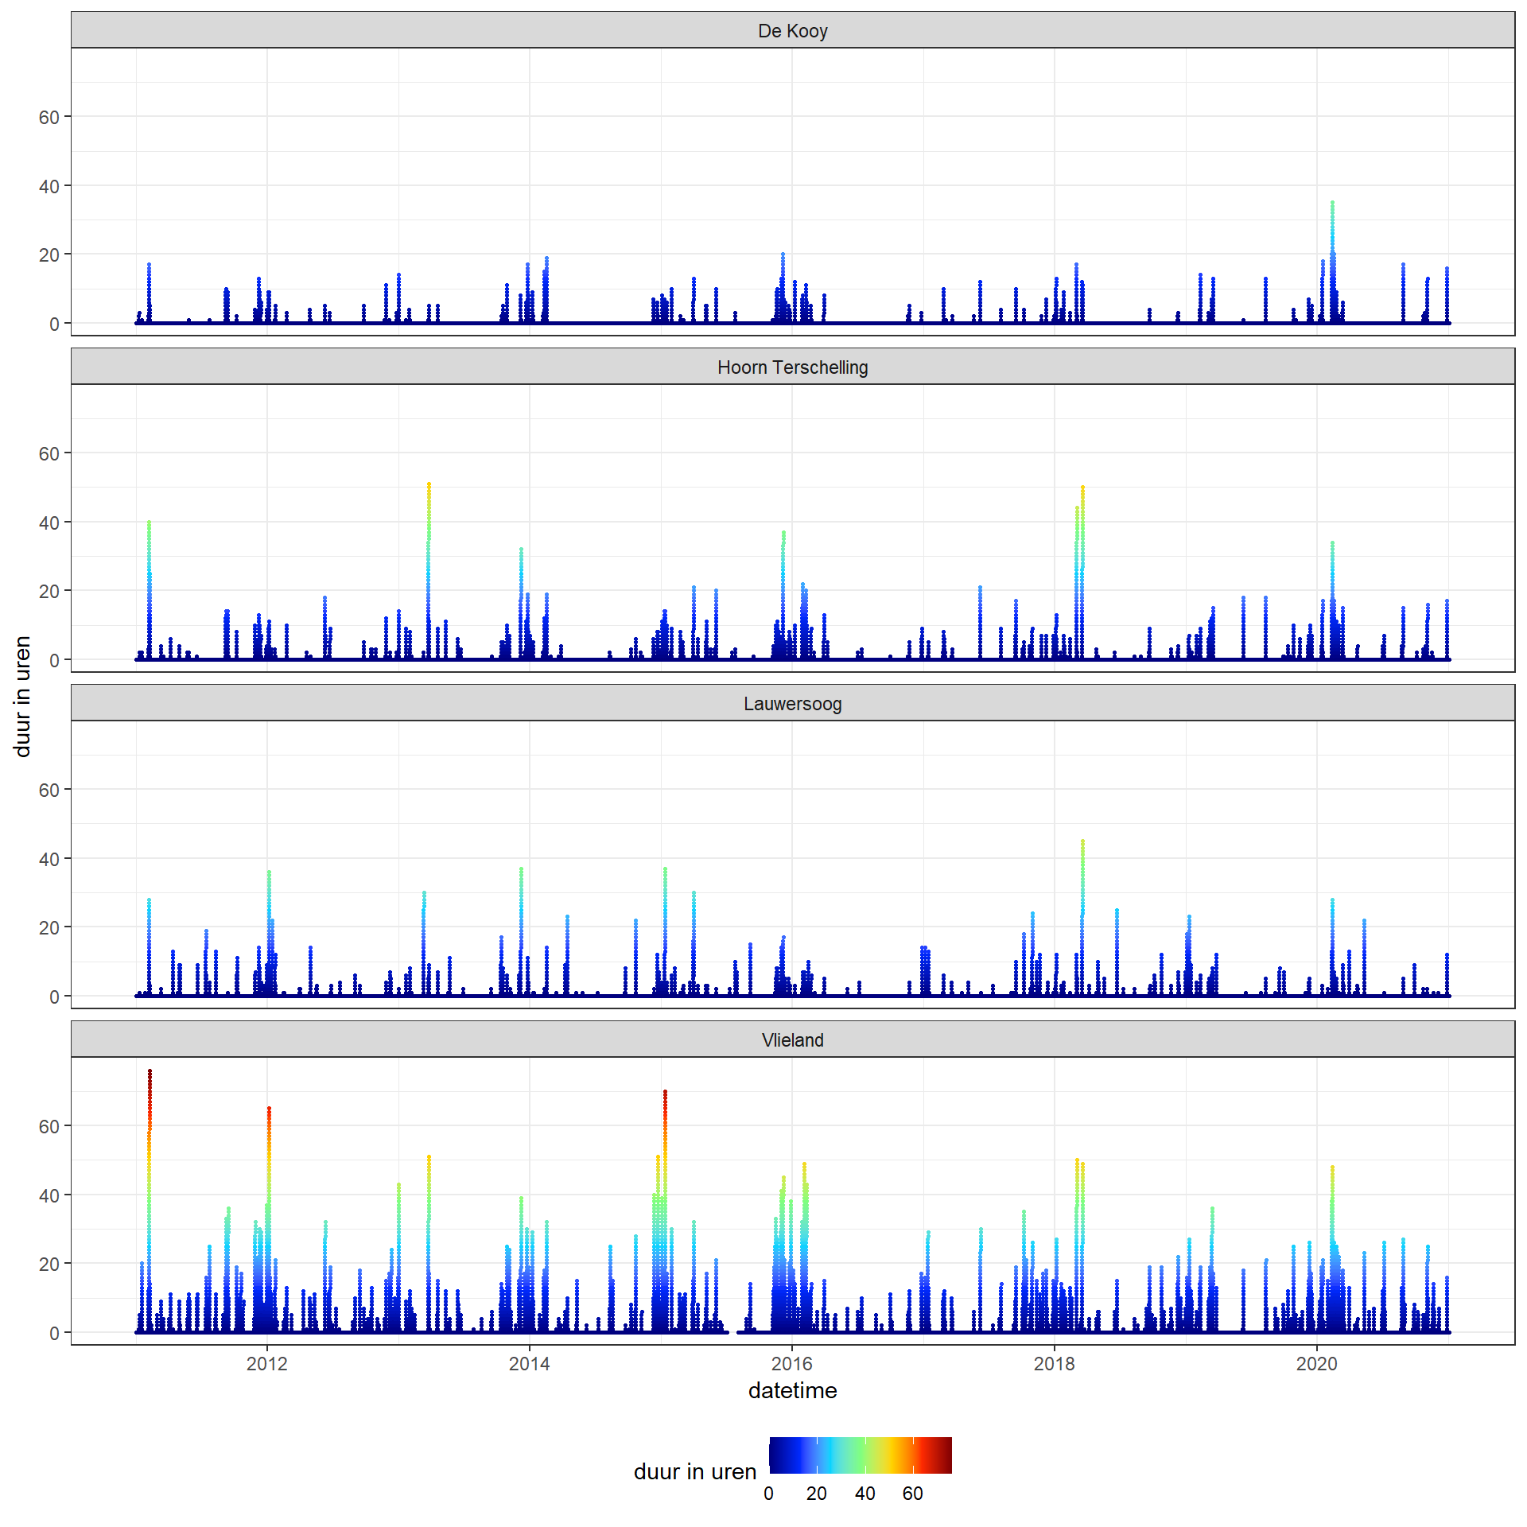Image resolution: width=1527 pixels, height=1527 pixels.
Task: Click the vertical 'duur in uren' y-axis title
Action: 22,696
